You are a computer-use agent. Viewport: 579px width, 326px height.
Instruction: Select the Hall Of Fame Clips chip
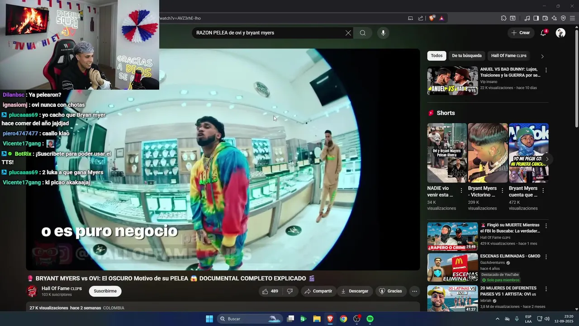508,56
